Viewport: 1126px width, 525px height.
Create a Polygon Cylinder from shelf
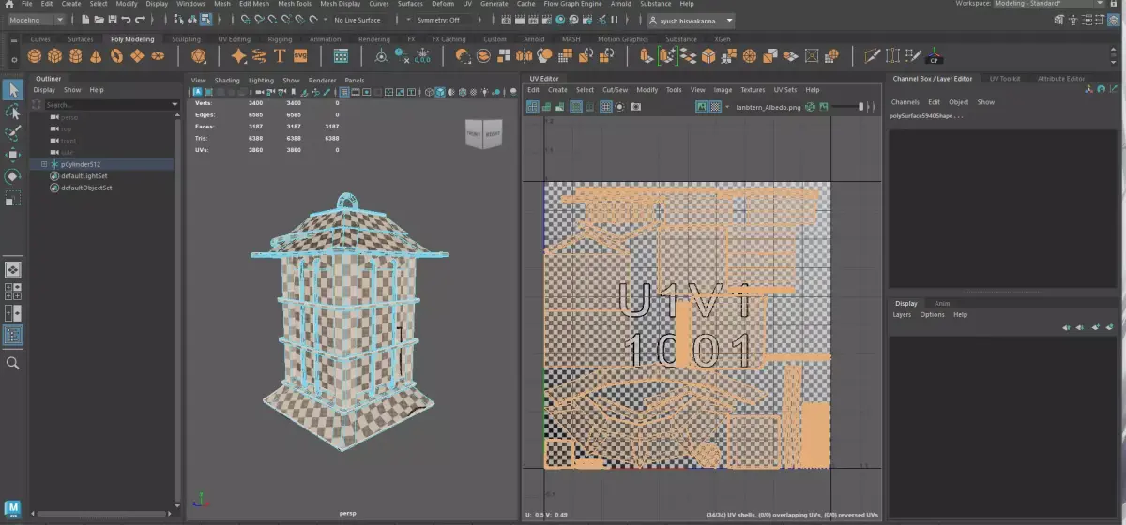[x=75, y=56]
